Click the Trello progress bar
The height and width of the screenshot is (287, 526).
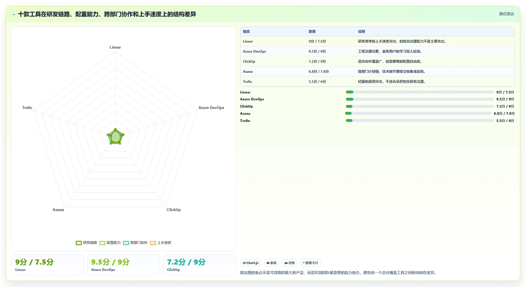click(420, 120)
